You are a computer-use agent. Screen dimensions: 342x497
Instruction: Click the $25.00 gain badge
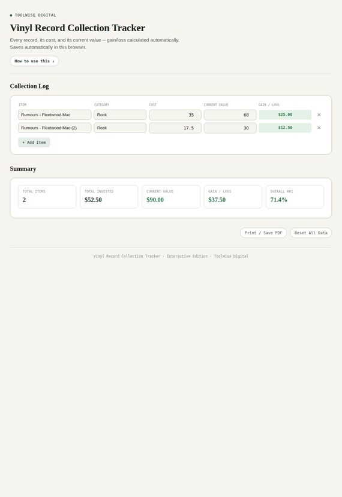click(285, 115)
